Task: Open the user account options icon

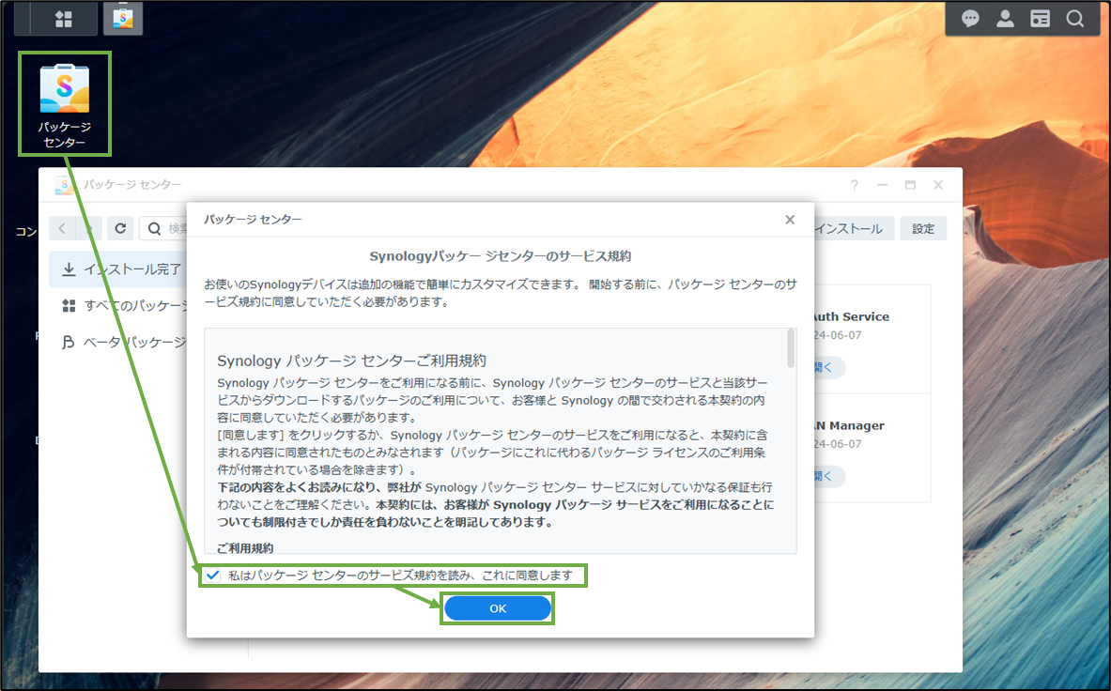Action: click(x=1005, y=19)
